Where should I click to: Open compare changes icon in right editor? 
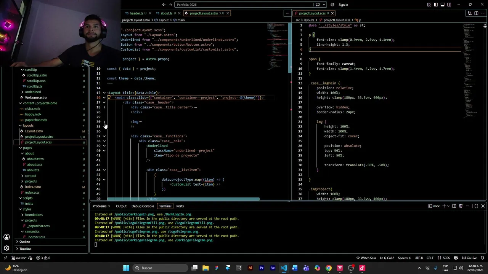pyautogui.click(x=469, y=13)
